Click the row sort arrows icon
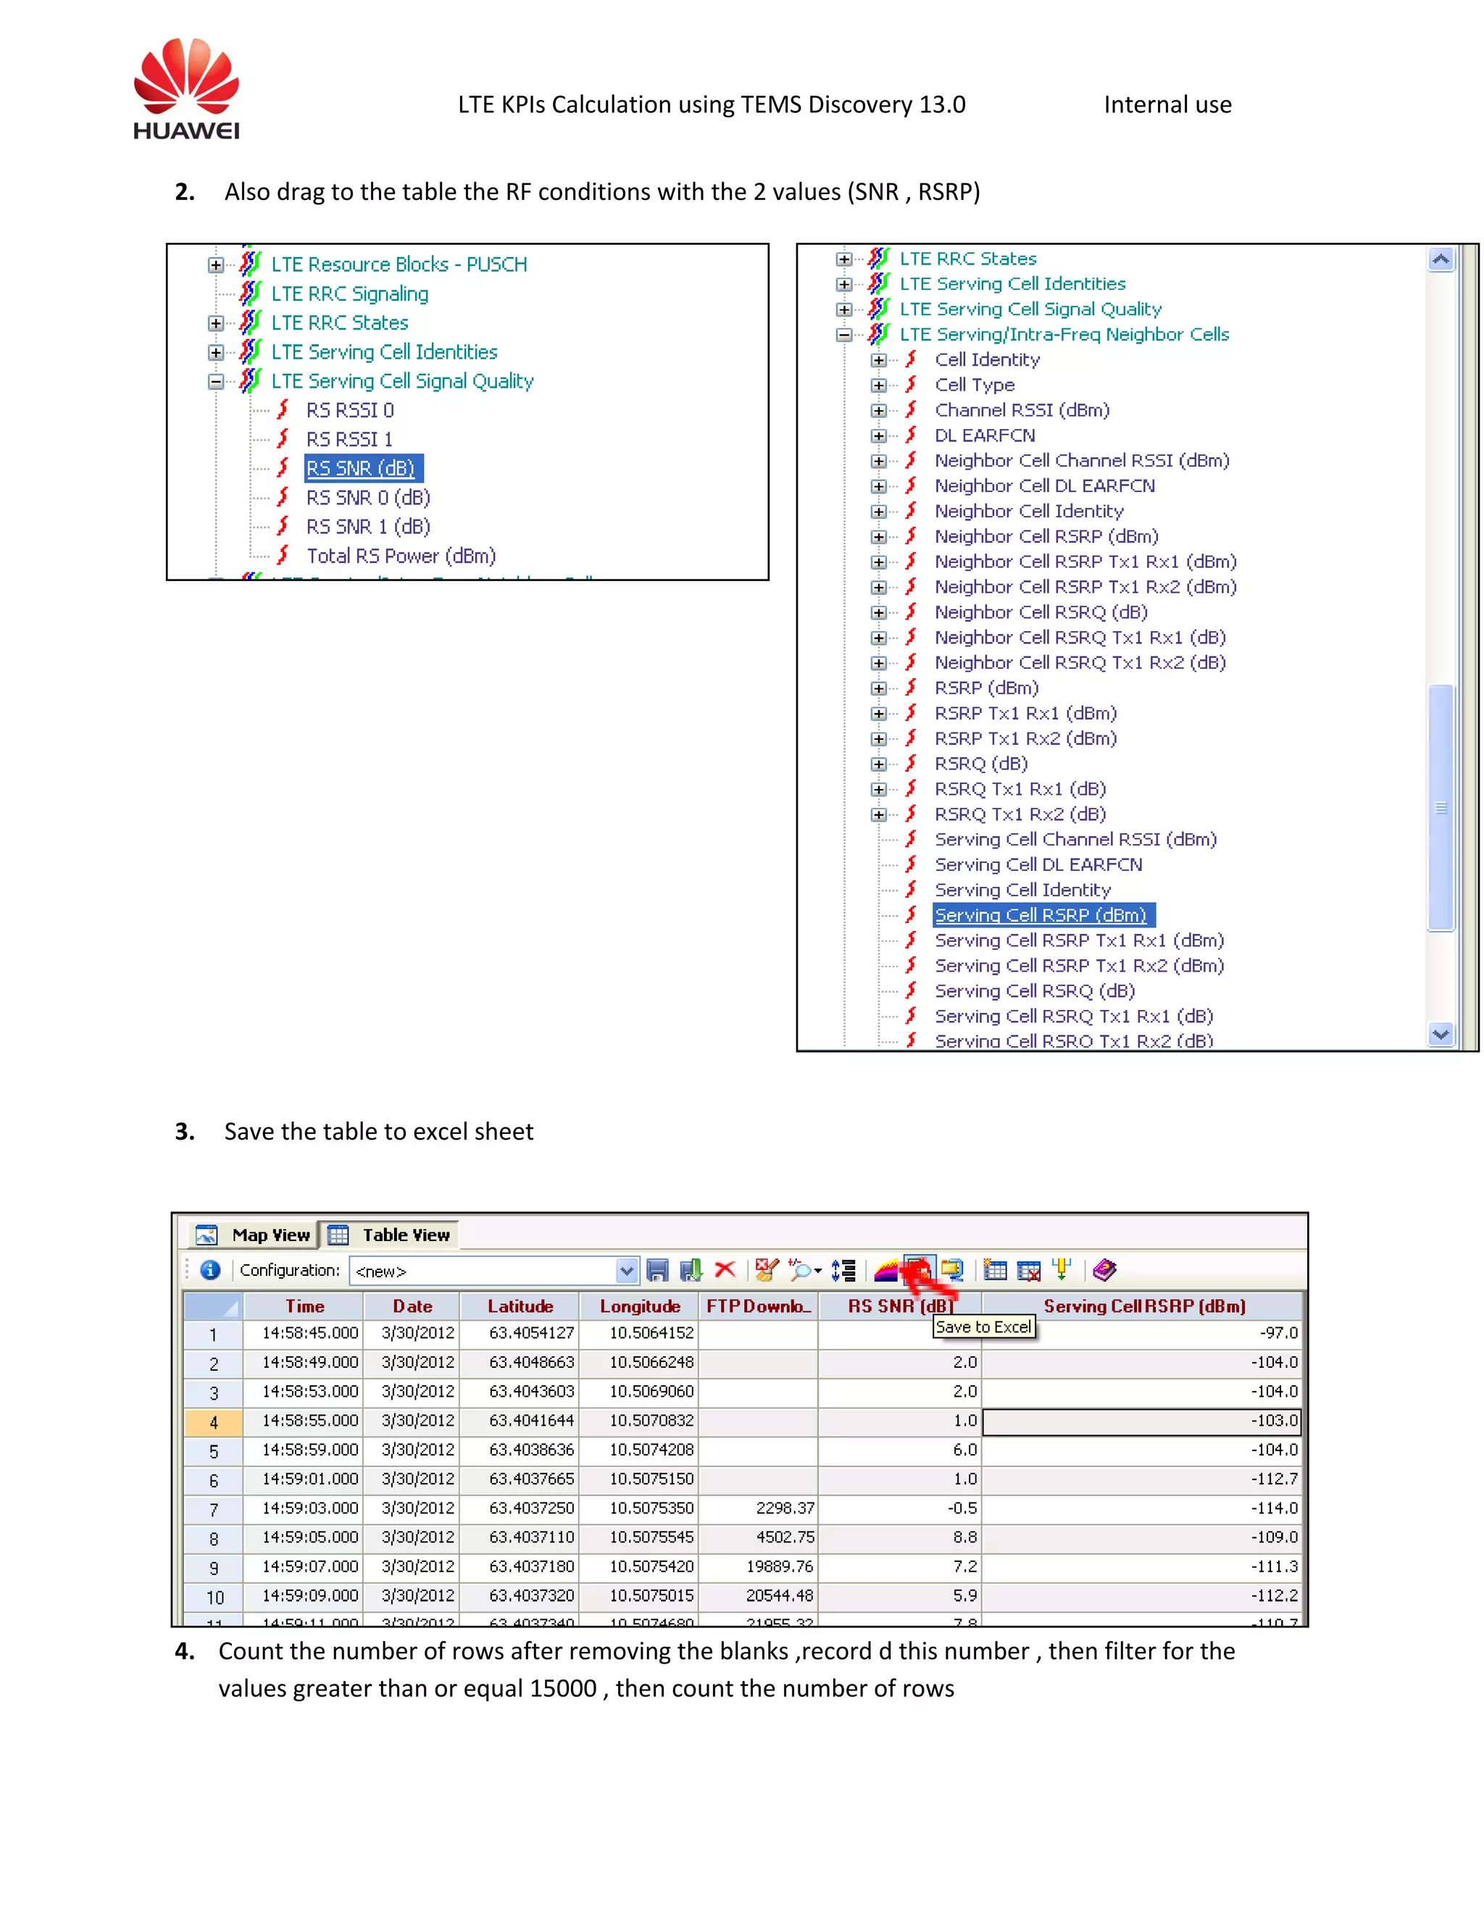 point(843,1269)
